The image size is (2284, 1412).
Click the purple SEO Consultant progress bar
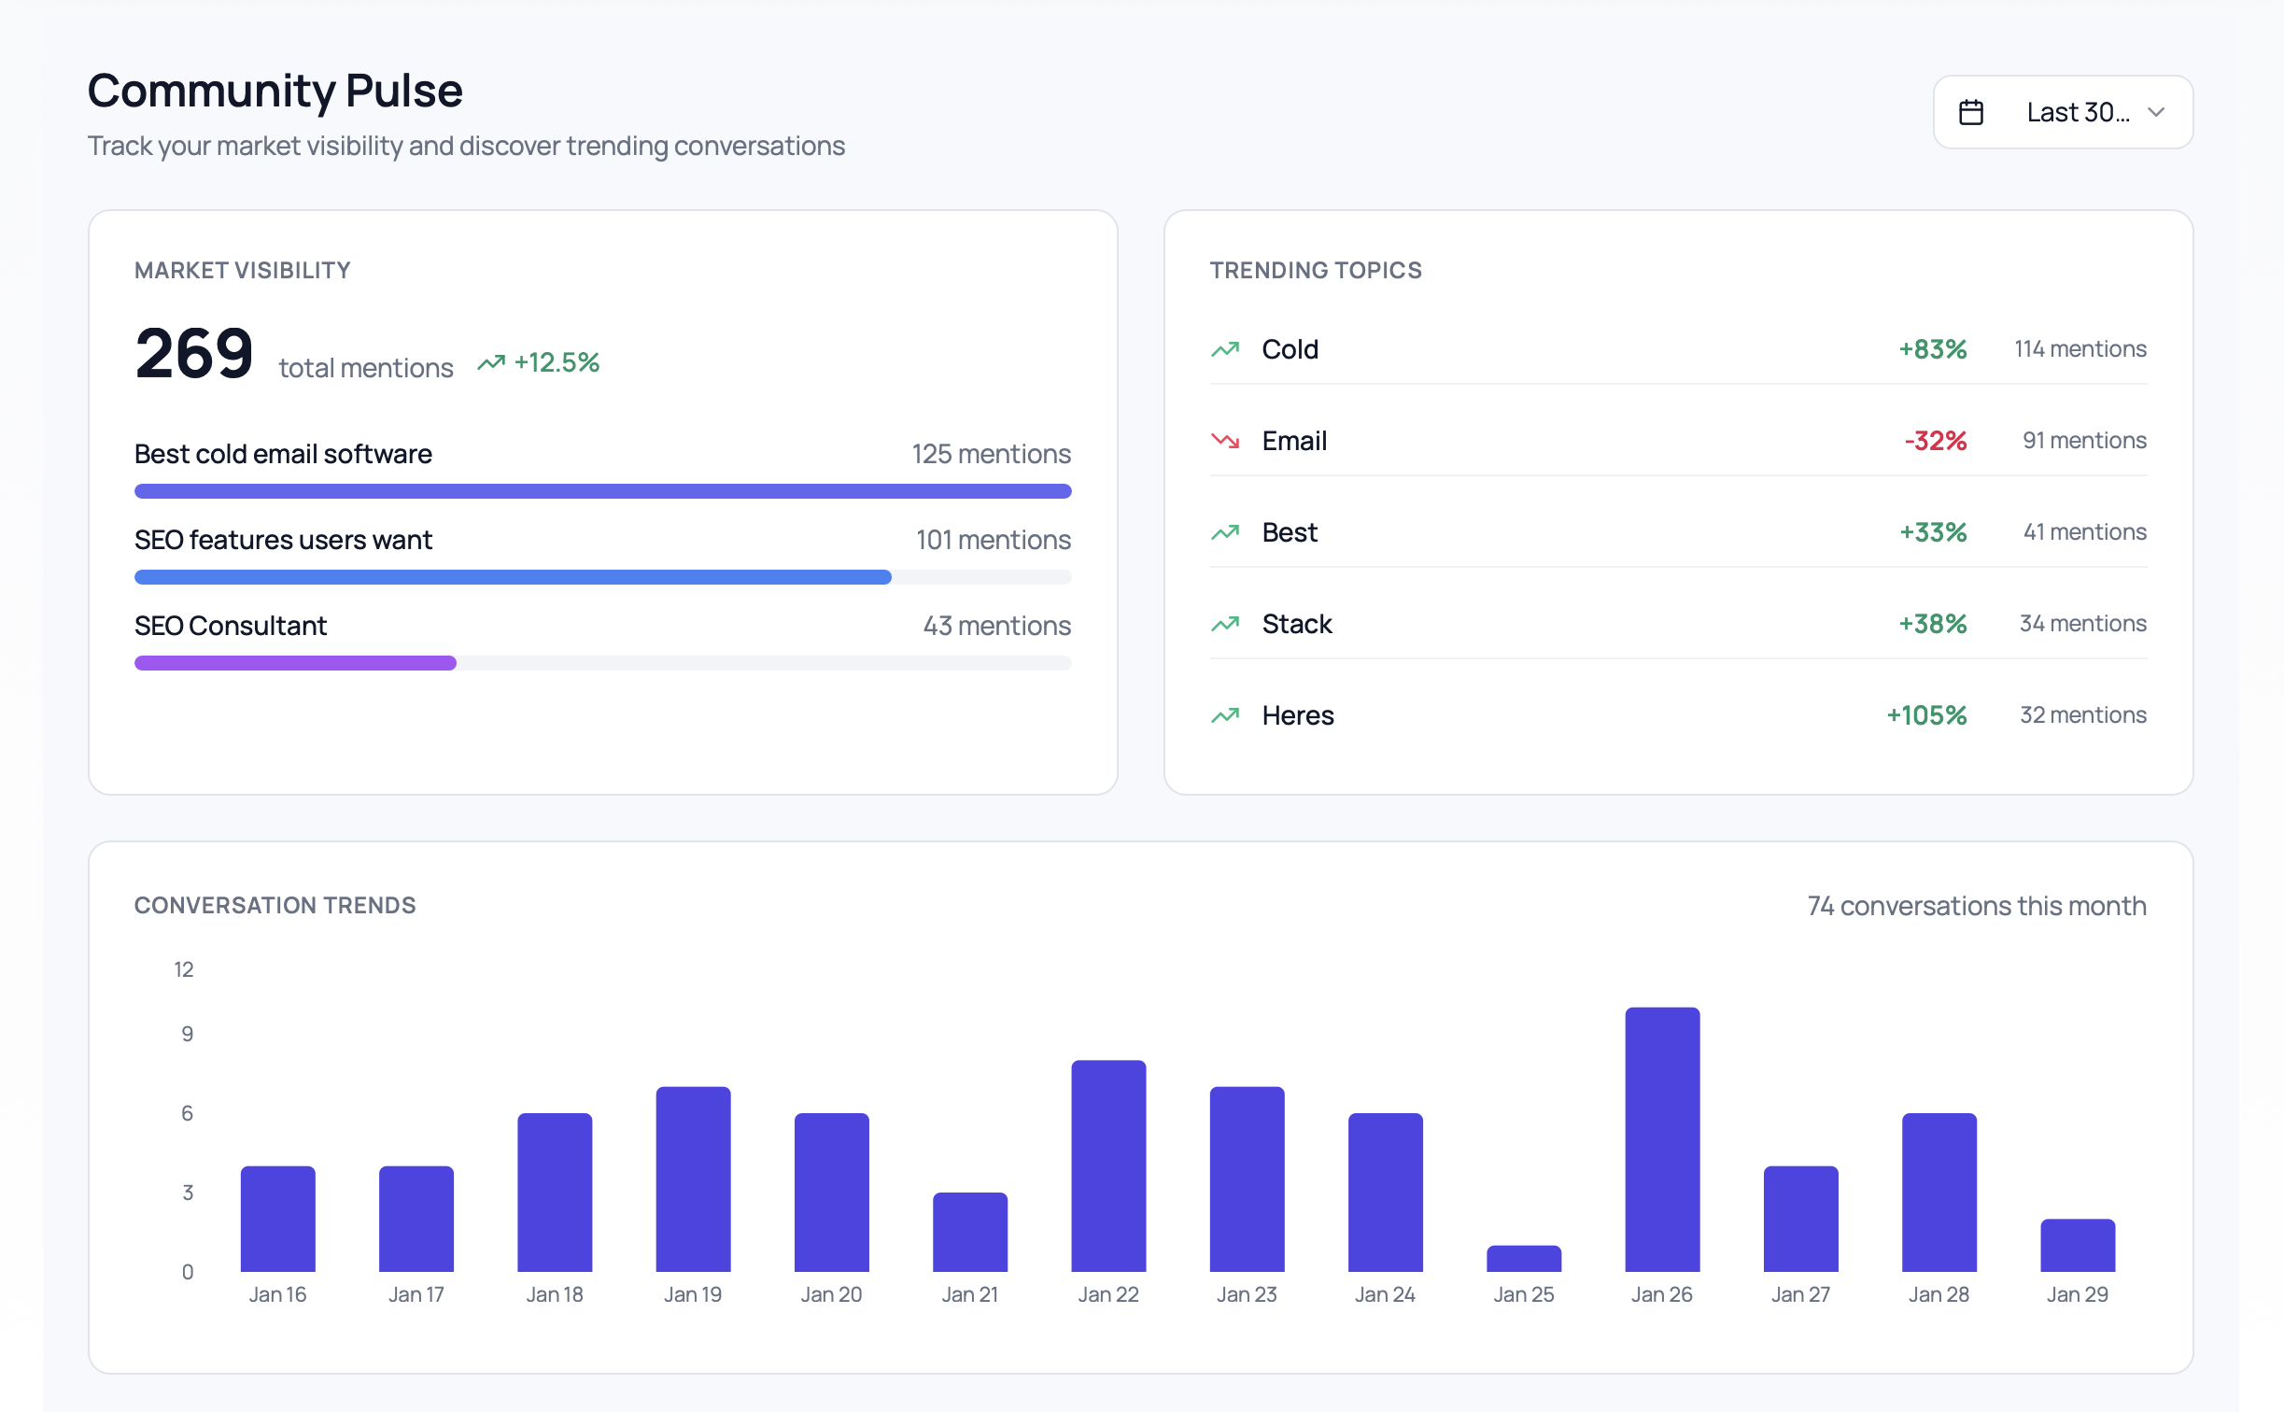click(295, 663)
